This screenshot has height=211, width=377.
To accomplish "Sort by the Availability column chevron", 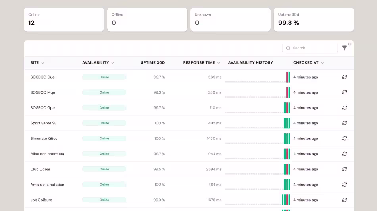I will [113, 63].
